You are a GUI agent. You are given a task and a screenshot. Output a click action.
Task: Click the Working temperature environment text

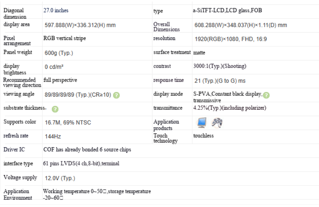click(x=97, y=194)
